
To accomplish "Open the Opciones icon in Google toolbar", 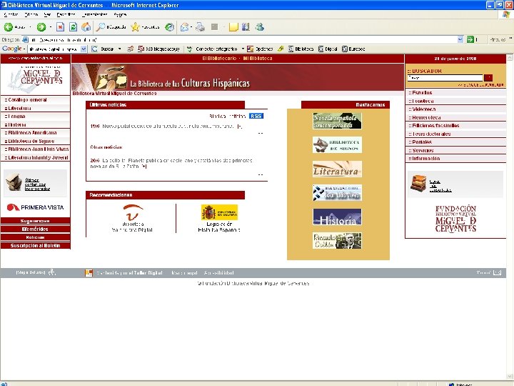I will coord(250,49).
